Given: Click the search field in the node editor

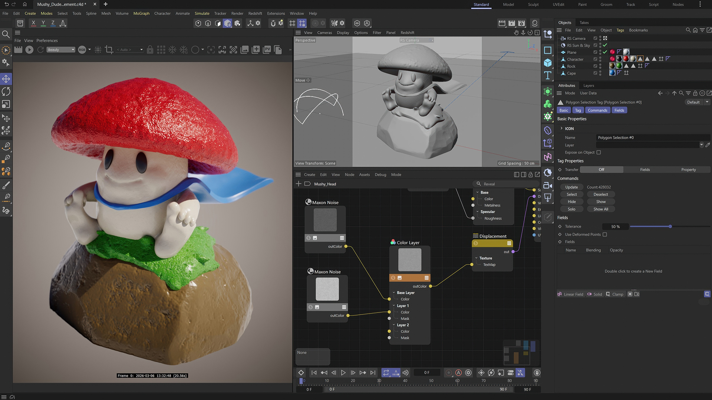Looking at the screenshot, I should click(x=506, y=184).
